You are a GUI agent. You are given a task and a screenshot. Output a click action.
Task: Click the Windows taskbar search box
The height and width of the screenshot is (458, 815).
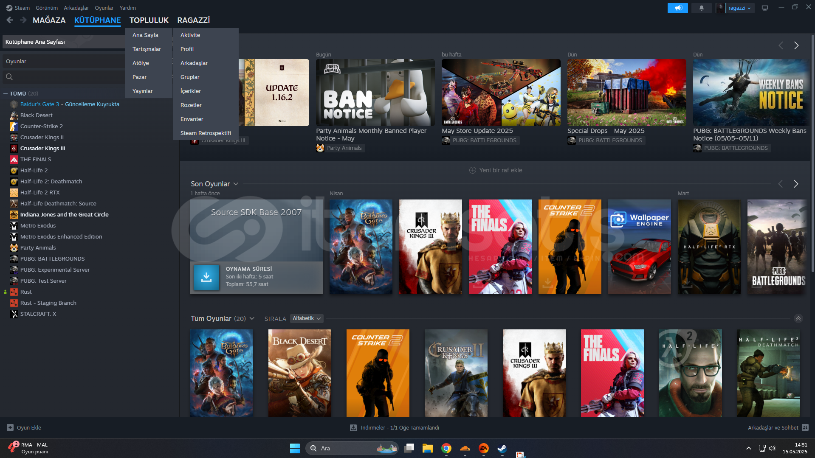(x=352, y=448)
